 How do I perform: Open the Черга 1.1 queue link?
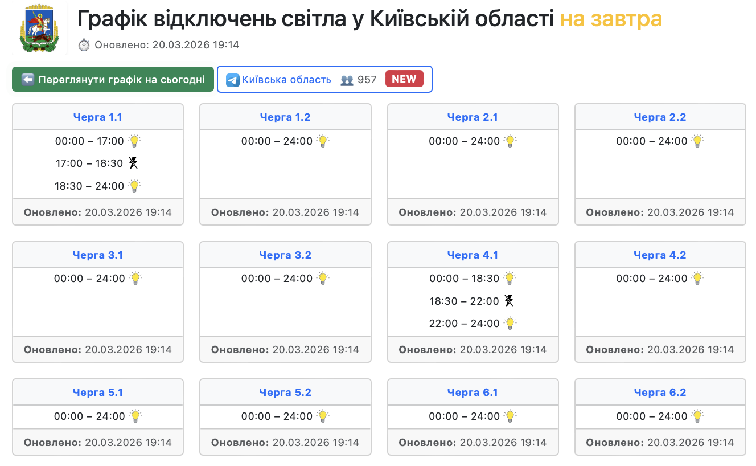[98, 117]
